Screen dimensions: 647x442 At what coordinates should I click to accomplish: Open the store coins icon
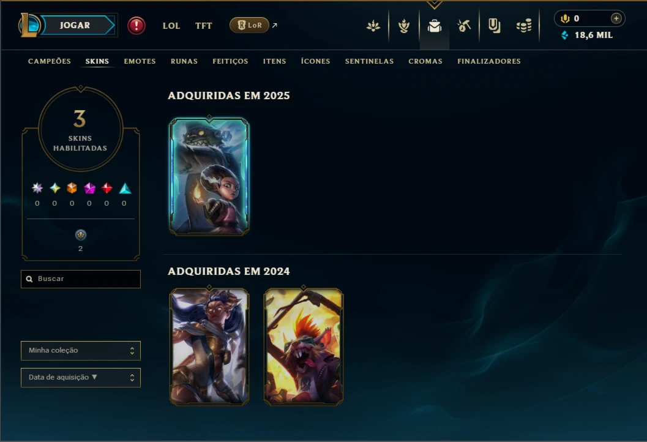click(524, 26)
